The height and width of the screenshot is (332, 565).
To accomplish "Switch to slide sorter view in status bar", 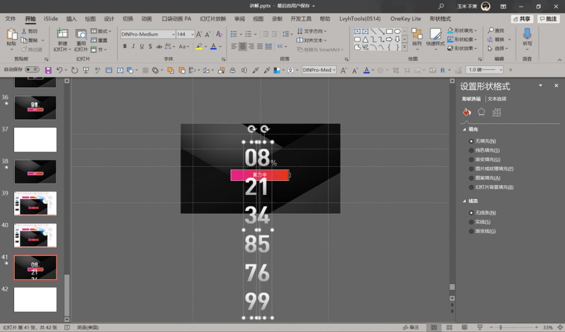I will [449, 327].
